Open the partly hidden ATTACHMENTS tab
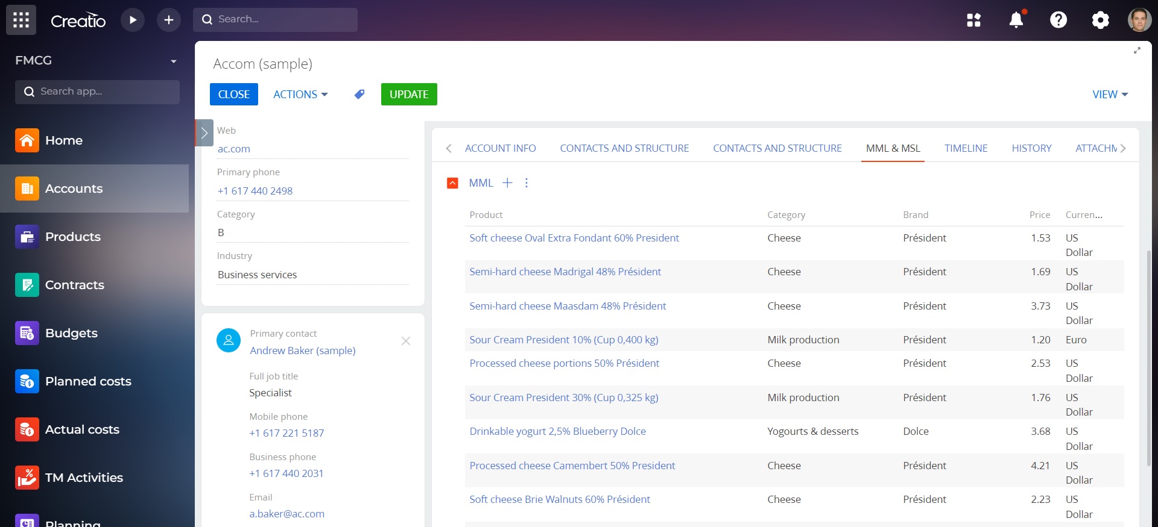The width and height of the screenshot is (1158, 527). click(x=1096, y=148)
